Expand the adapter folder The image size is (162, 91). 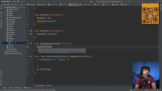pyautogui.click(x=5, y=11)
